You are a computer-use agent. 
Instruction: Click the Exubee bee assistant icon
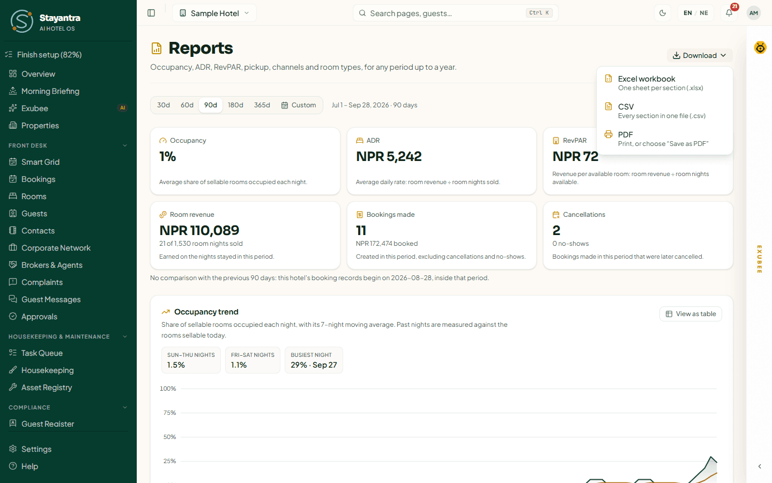(760, 48)
